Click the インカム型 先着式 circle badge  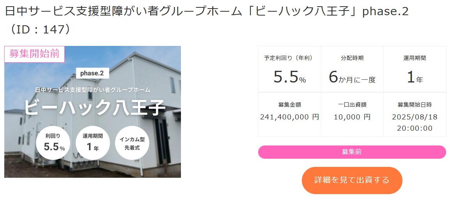pyautogui.click(x=132, y=143)
